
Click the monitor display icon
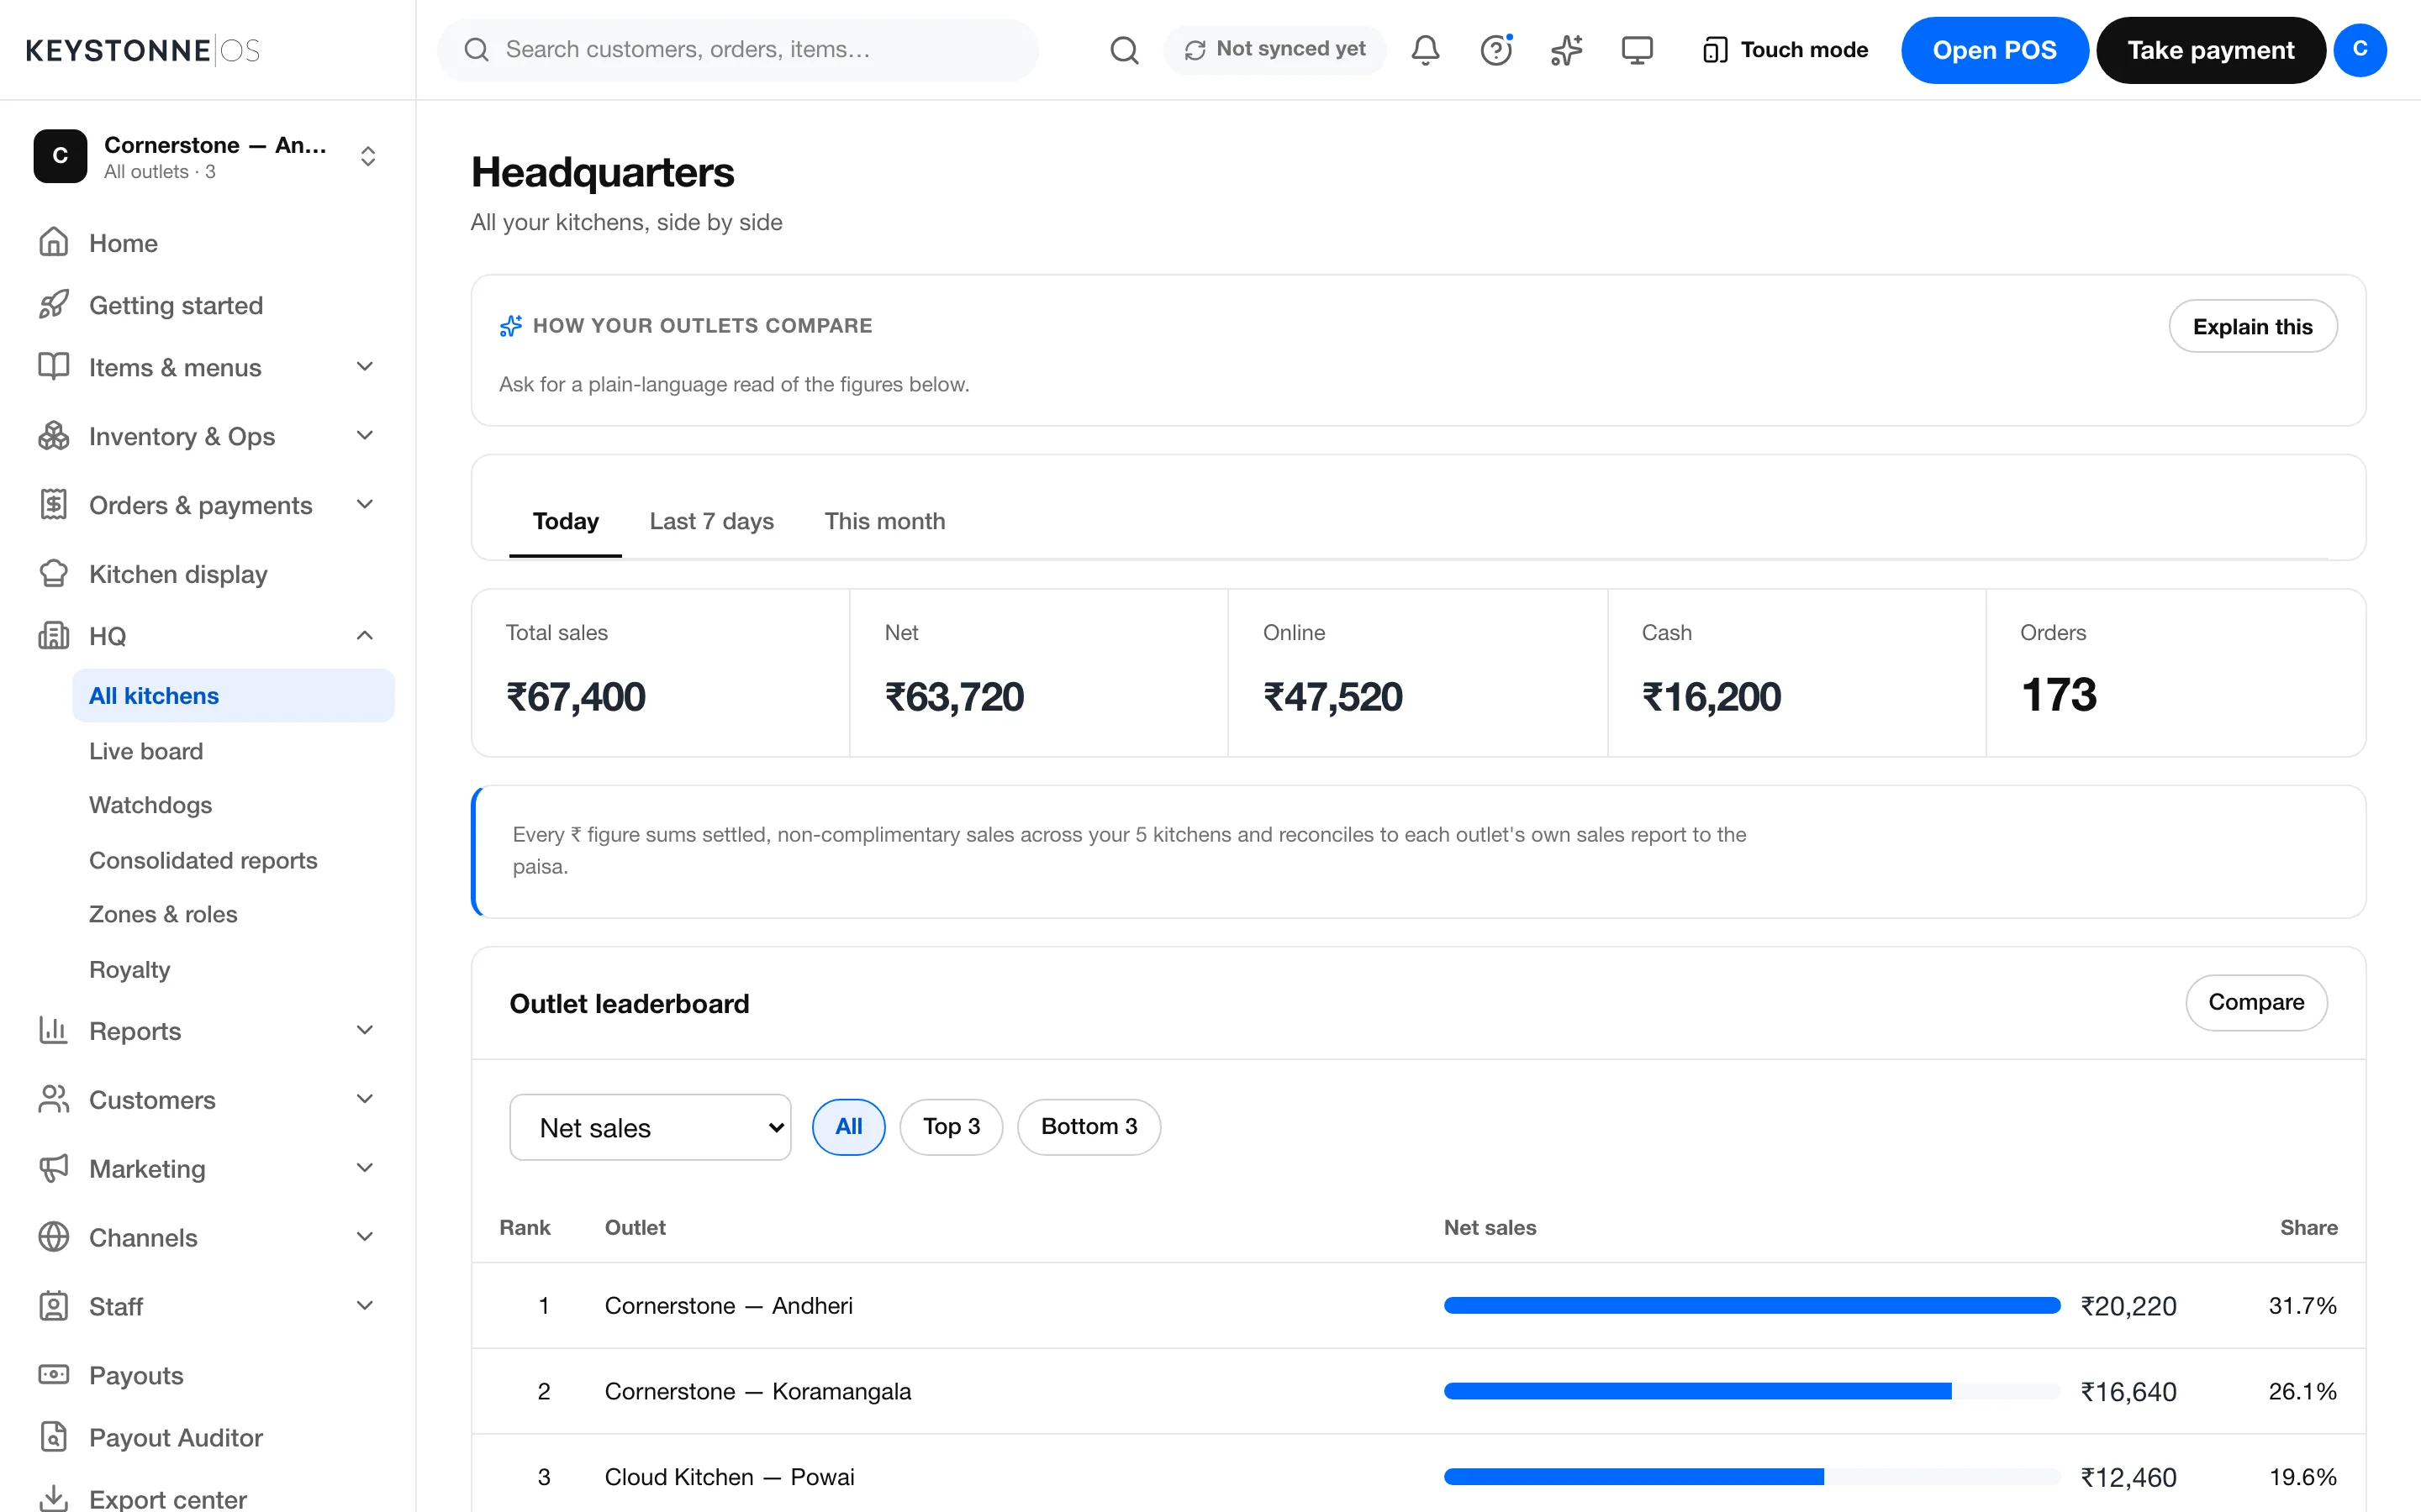[1637, 50]
